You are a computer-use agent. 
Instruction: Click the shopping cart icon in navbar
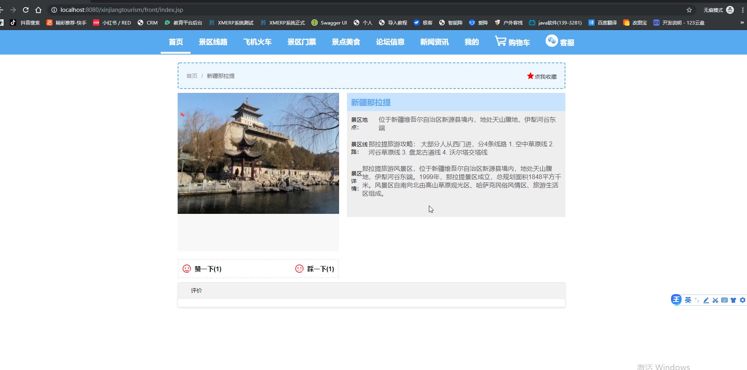[501, 41]
